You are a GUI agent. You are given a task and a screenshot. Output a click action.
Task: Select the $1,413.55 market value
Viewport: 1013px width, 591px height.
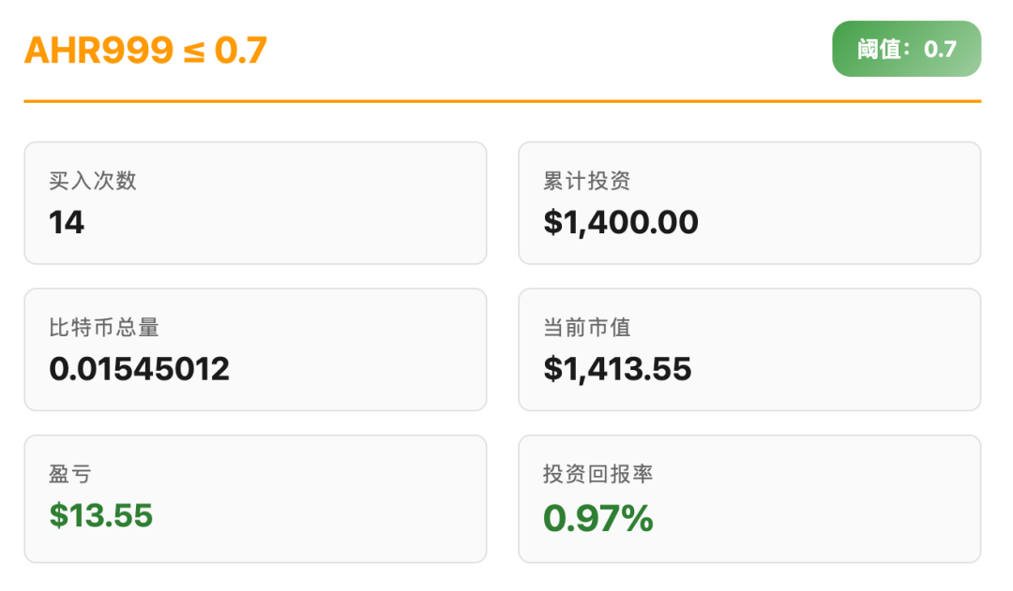pyautogui.click(x=617, y=369)
